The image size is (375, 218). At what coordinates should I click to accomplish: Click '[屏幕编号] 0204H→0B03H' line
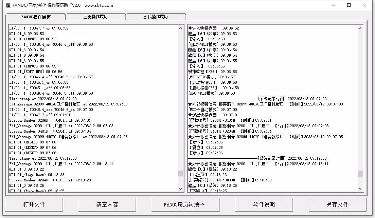point(230,180)
